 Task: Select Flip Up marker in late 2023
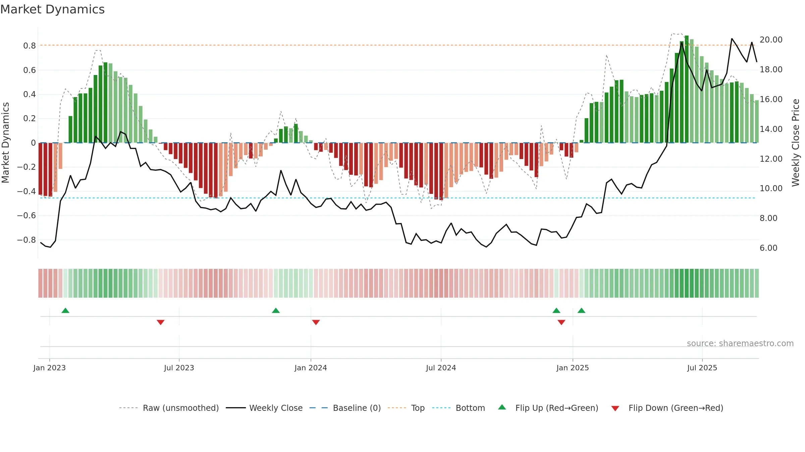276,310
